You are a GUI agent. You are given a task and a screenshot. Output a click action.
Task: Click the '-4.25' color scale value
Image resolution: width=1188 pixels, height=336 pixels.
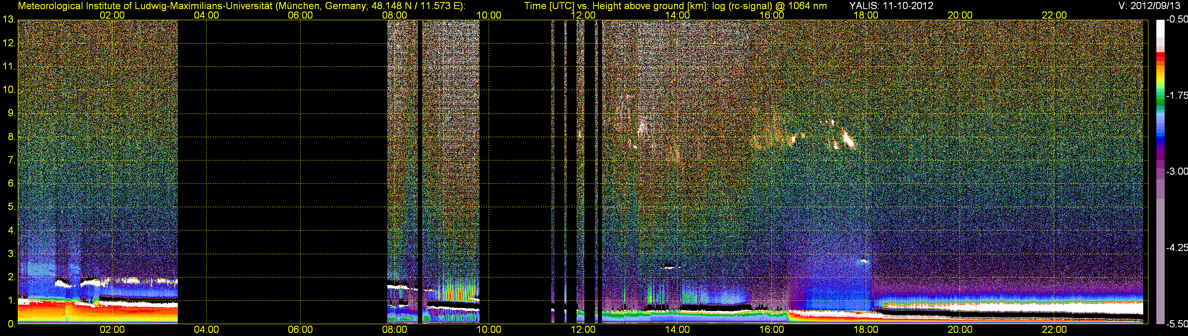tap(1177, 247)
